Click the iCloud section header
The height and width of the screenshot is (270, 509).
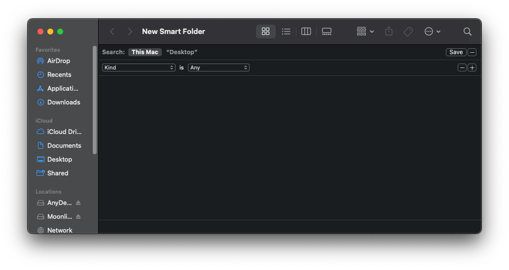click(x=44, y=121)
